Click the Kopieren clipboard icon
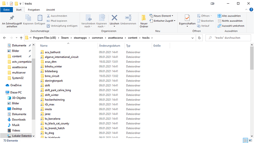Screen dimensions: 254x143 [x=28, y=18]
